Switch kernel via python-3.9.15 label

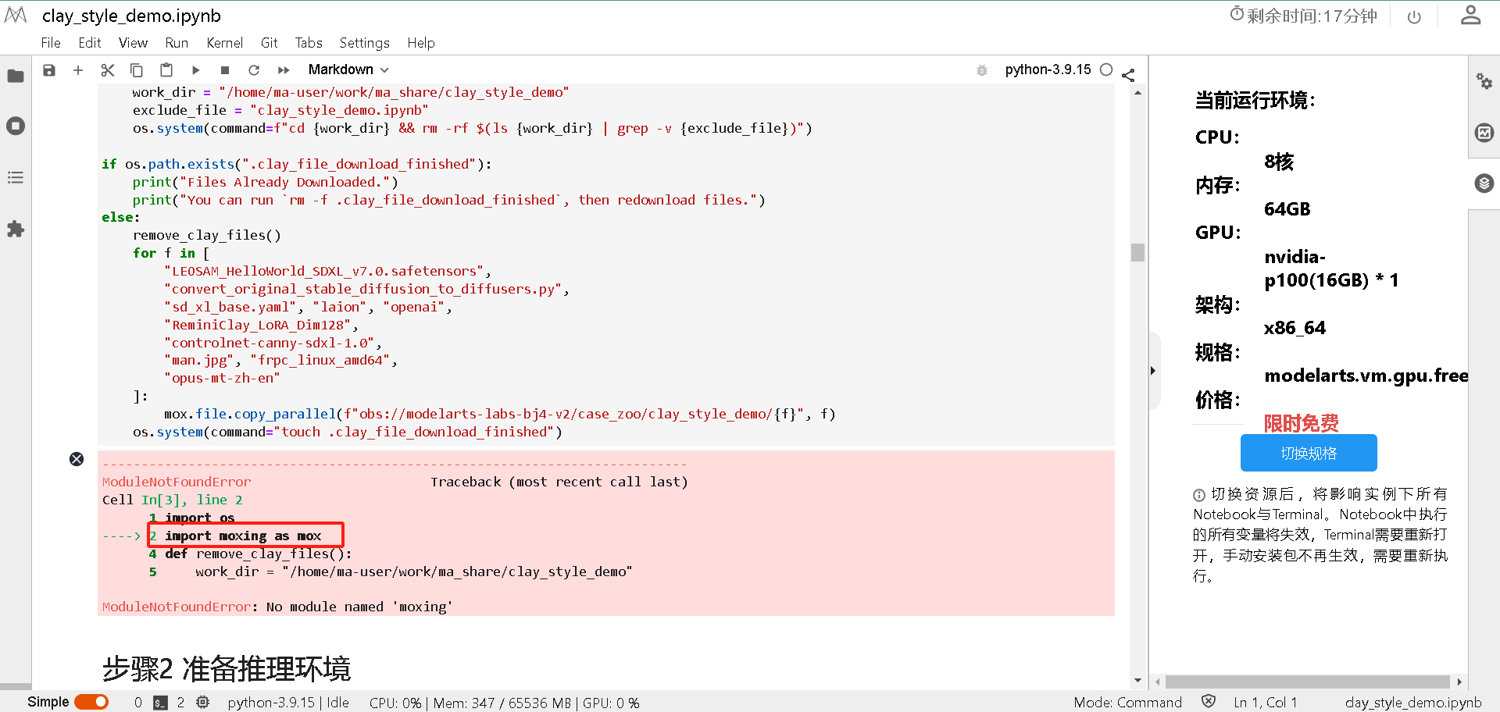(1048, 69)
